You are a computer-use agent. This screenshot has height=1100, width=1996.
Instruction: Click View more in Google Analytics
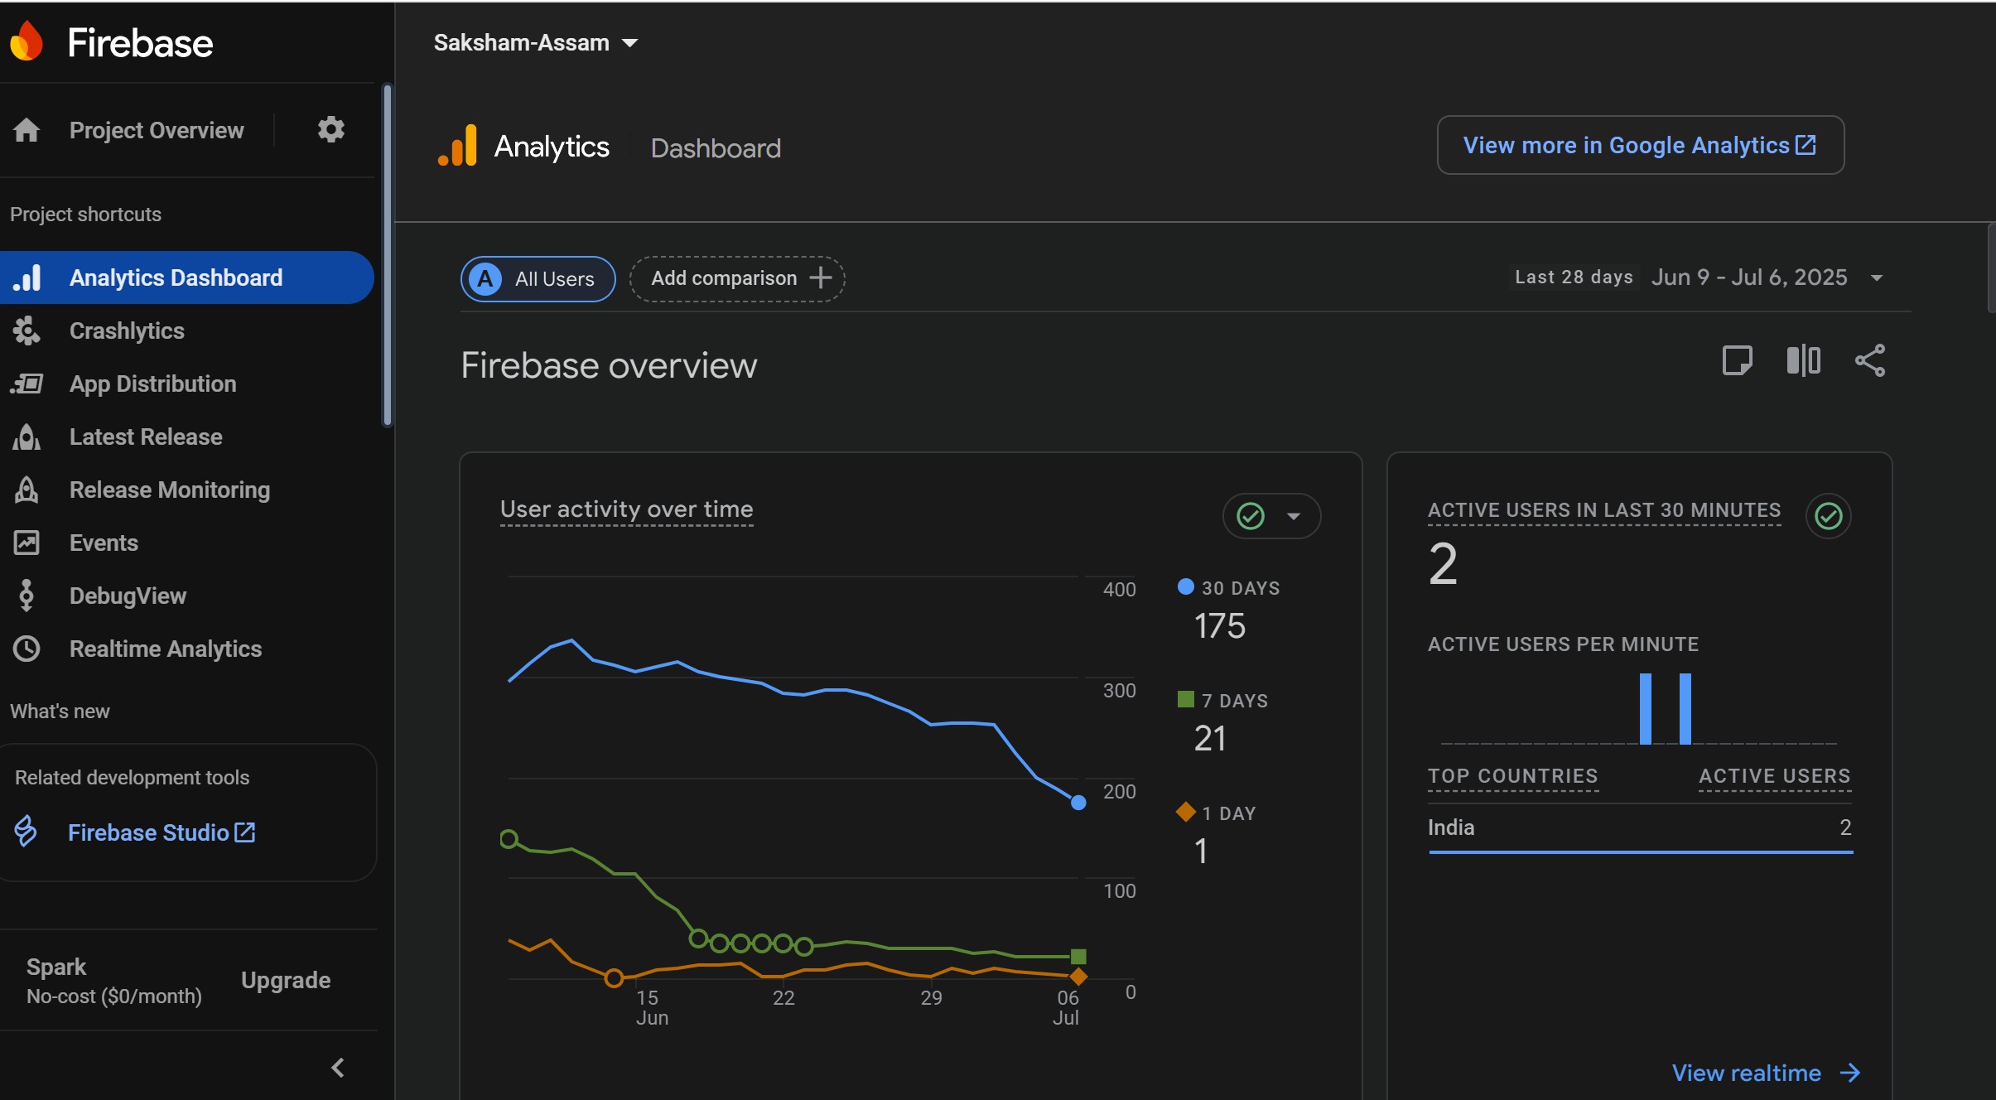coord(1640,145)
